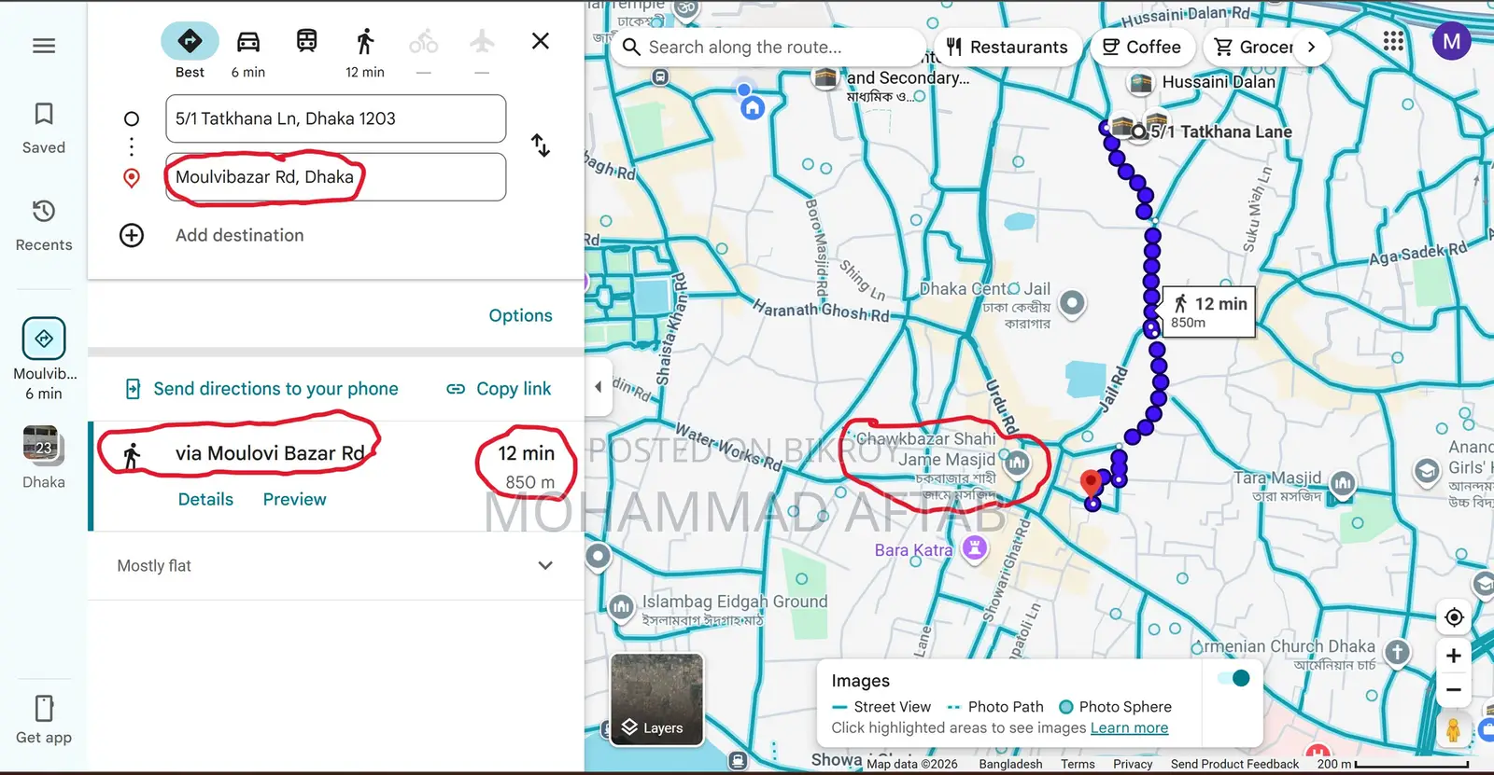Image resolution: width=1494 pixels, height=775 pixels.
Task: Show your current location
Action: click(x=1453, y=617)
